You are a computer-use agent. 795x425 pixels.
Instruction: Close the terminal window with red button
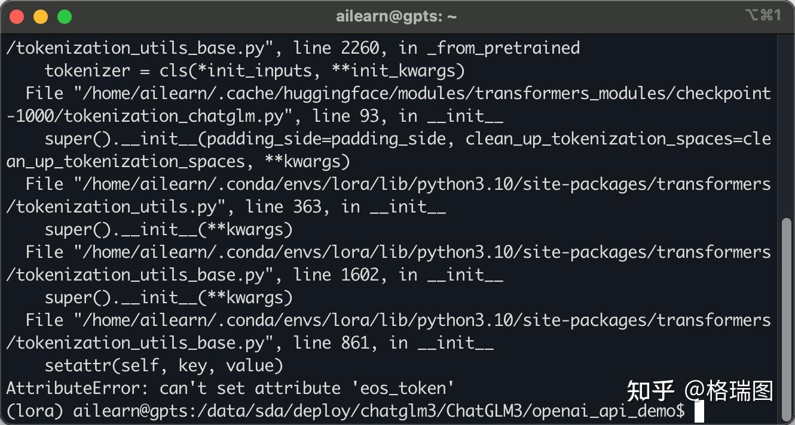tap(17, 17)
